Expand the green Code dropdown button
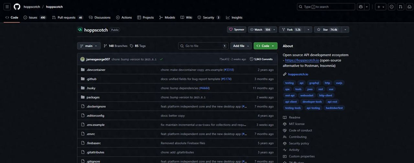 [265, 46]
